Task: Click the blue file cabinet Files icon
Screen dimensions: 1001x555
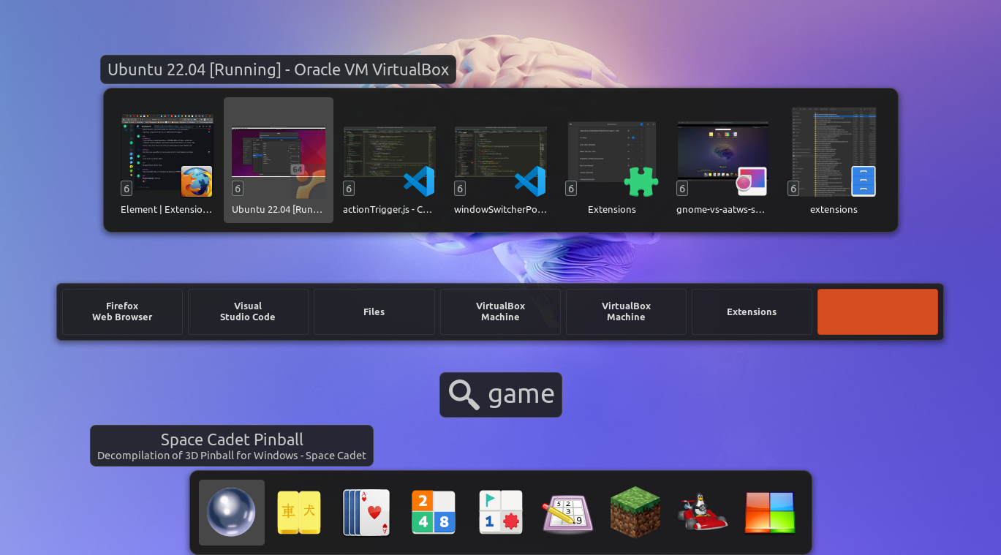Action: pyautogui.click(x=864, y=181)
